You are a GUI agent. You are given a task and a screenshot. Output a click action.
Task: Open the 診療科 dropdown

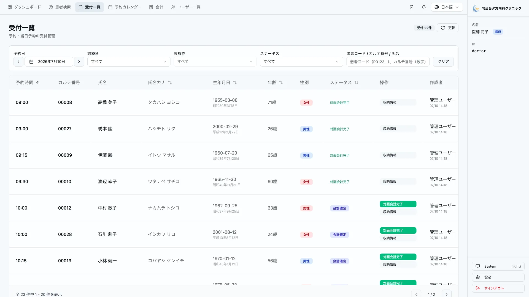(129, 62)
